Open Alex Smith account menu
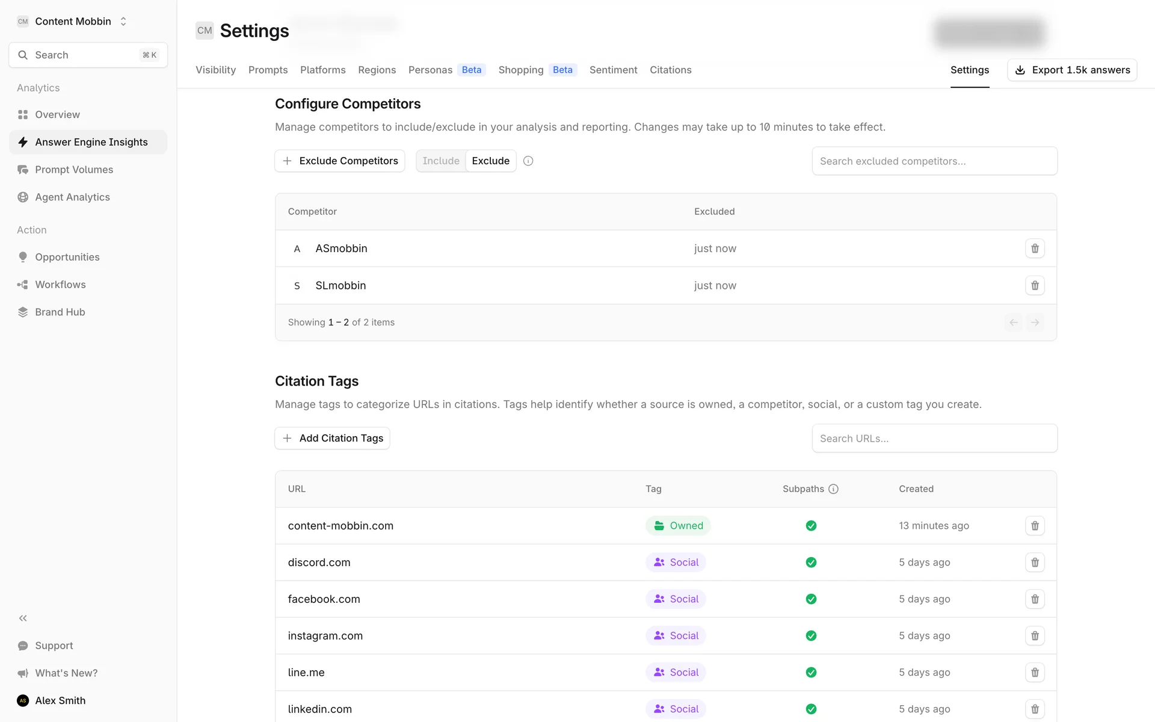This screenshot has width=1155, height=722. [x=60, y=700]
